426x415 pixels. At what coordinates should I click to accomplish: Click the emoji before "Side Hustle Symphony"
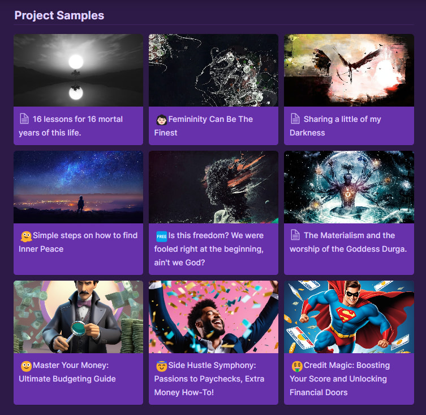pyautogui.click(x=161, y=366)
